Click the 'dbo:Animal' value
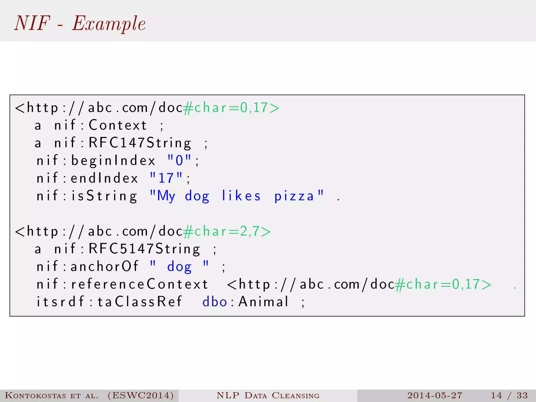Image resolution: width=536 pixels, height=402 pixels. click(245, 301)
